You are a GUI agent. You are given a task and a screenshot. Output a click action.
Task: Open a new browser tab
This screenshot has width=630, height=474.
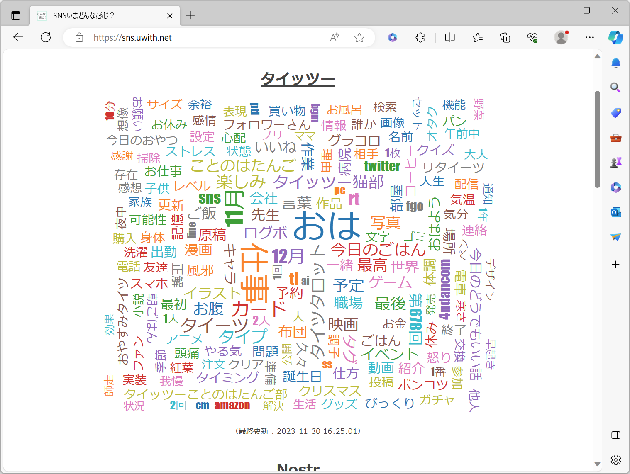click(x=190, y=15)
